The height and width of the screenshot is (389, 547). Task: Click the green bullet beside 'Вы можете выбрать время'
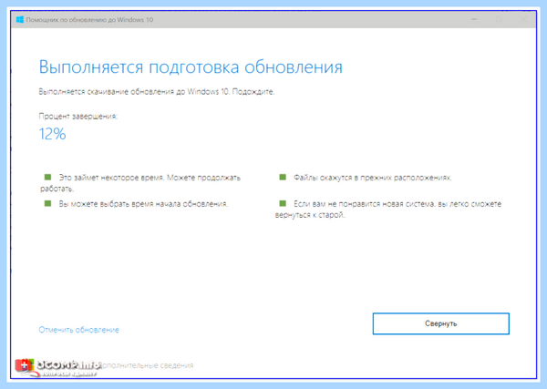47,203
